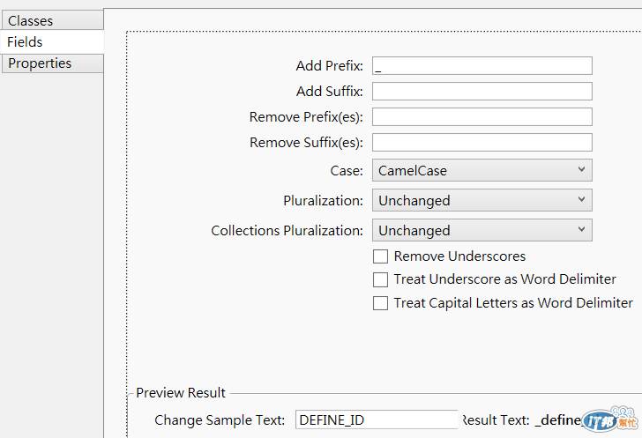Click the Add Suffix text box
The height and width of the screenshot is (438, 642).
[x=481, y=91]
